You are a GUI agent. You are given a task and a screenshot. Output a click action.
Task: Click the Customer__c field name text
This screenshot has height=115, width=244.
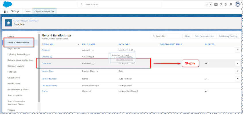pos(88,64)
